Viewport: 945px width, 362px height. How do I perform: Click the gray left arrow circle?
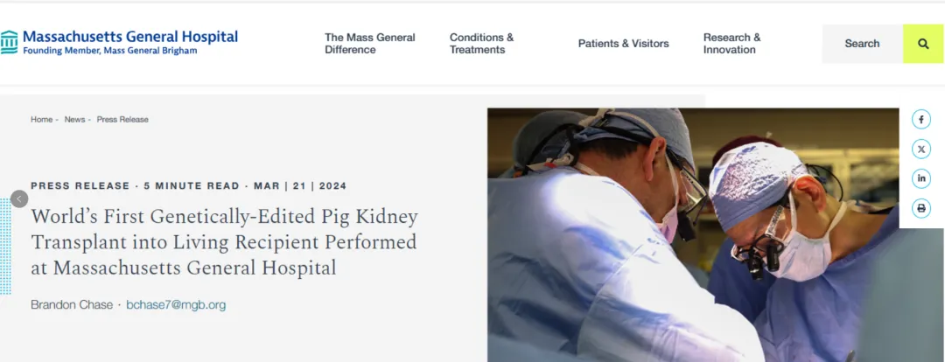point(20,198)
